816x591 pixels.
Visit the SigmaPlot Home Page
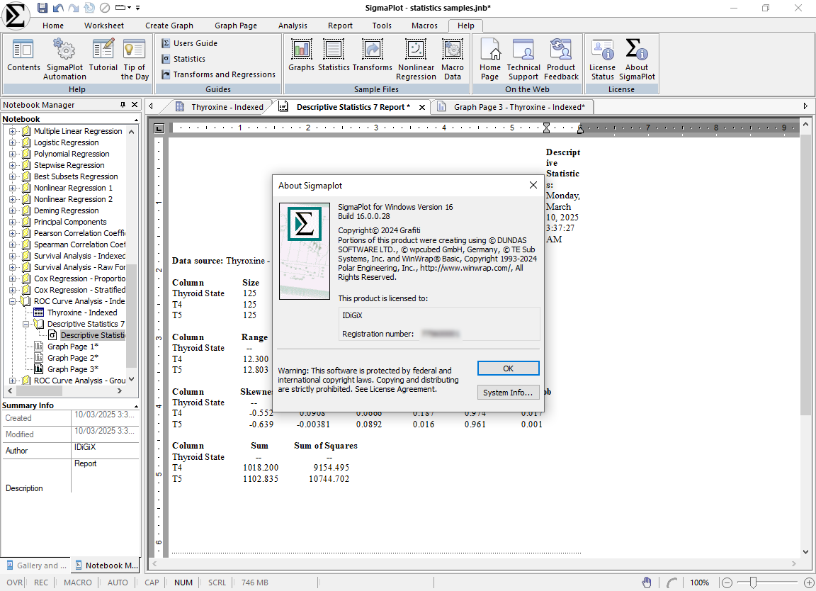coord(489,60)
